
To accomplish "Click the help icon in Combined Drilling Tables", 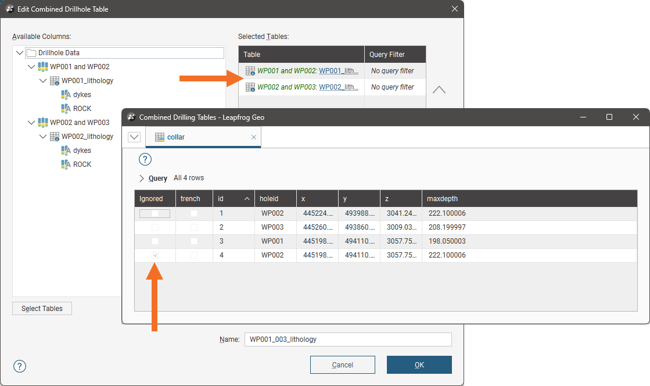I will [x=145, y=159].
